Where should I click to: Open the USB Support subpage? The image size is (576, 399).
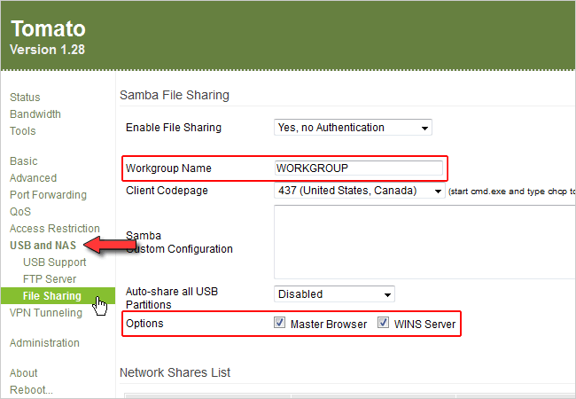[55, 262]
